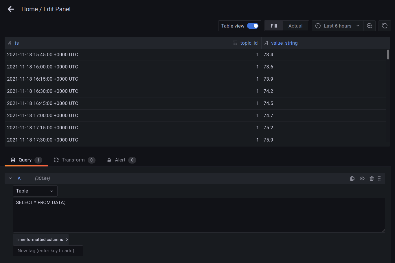This screenshot has height=263, width=395.
Task: Click cell 2021-11-18 16:45:00 +0000 UTC
Action: tap(69, 103)
